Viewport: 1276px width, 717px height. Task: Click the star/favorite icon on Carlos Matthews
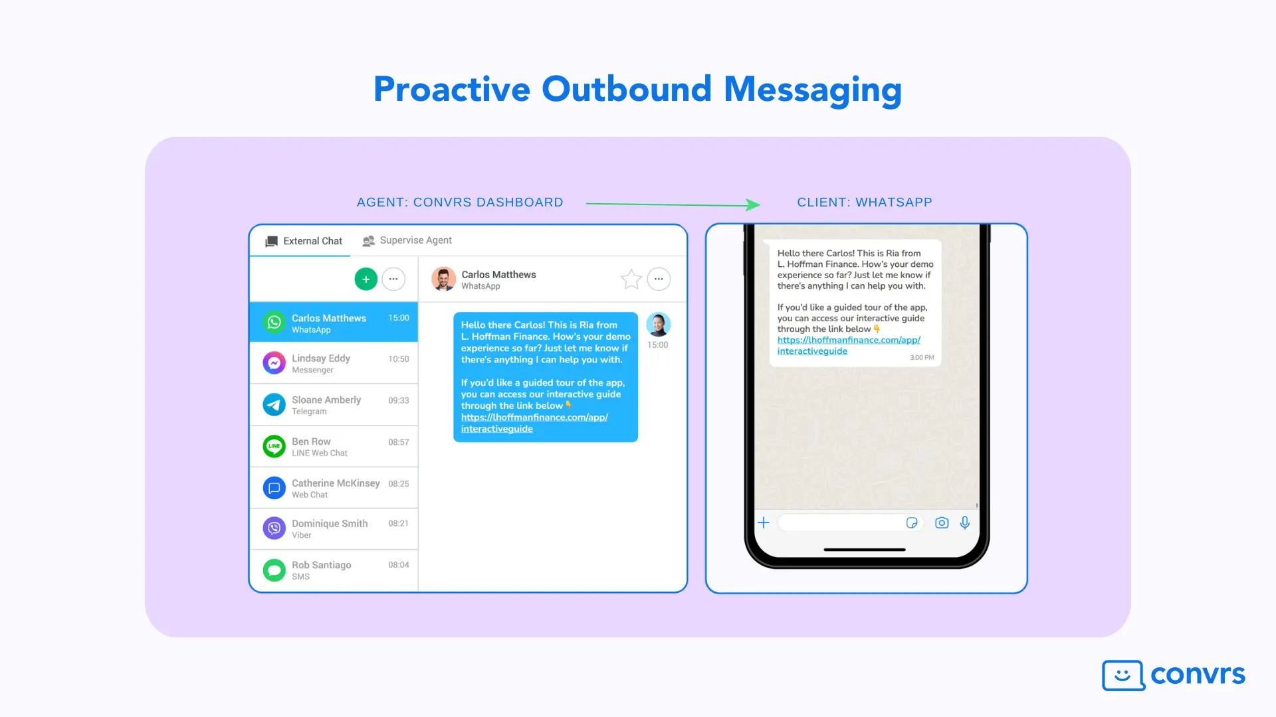click(x=631, y=278)
